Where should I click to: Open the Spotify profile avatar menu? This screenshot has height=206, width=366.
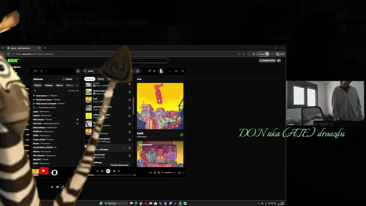161,71
